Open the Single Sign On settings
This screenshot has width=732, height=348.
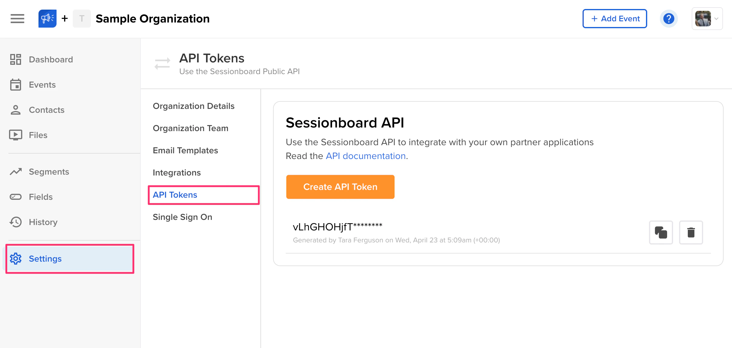[183, 217]
